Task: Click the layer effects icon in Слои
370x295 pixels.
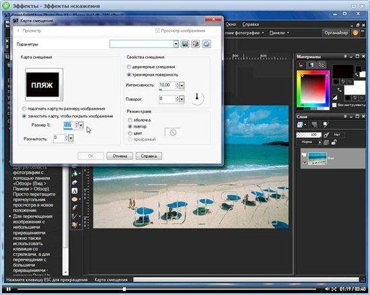Action: click(326, 124)
